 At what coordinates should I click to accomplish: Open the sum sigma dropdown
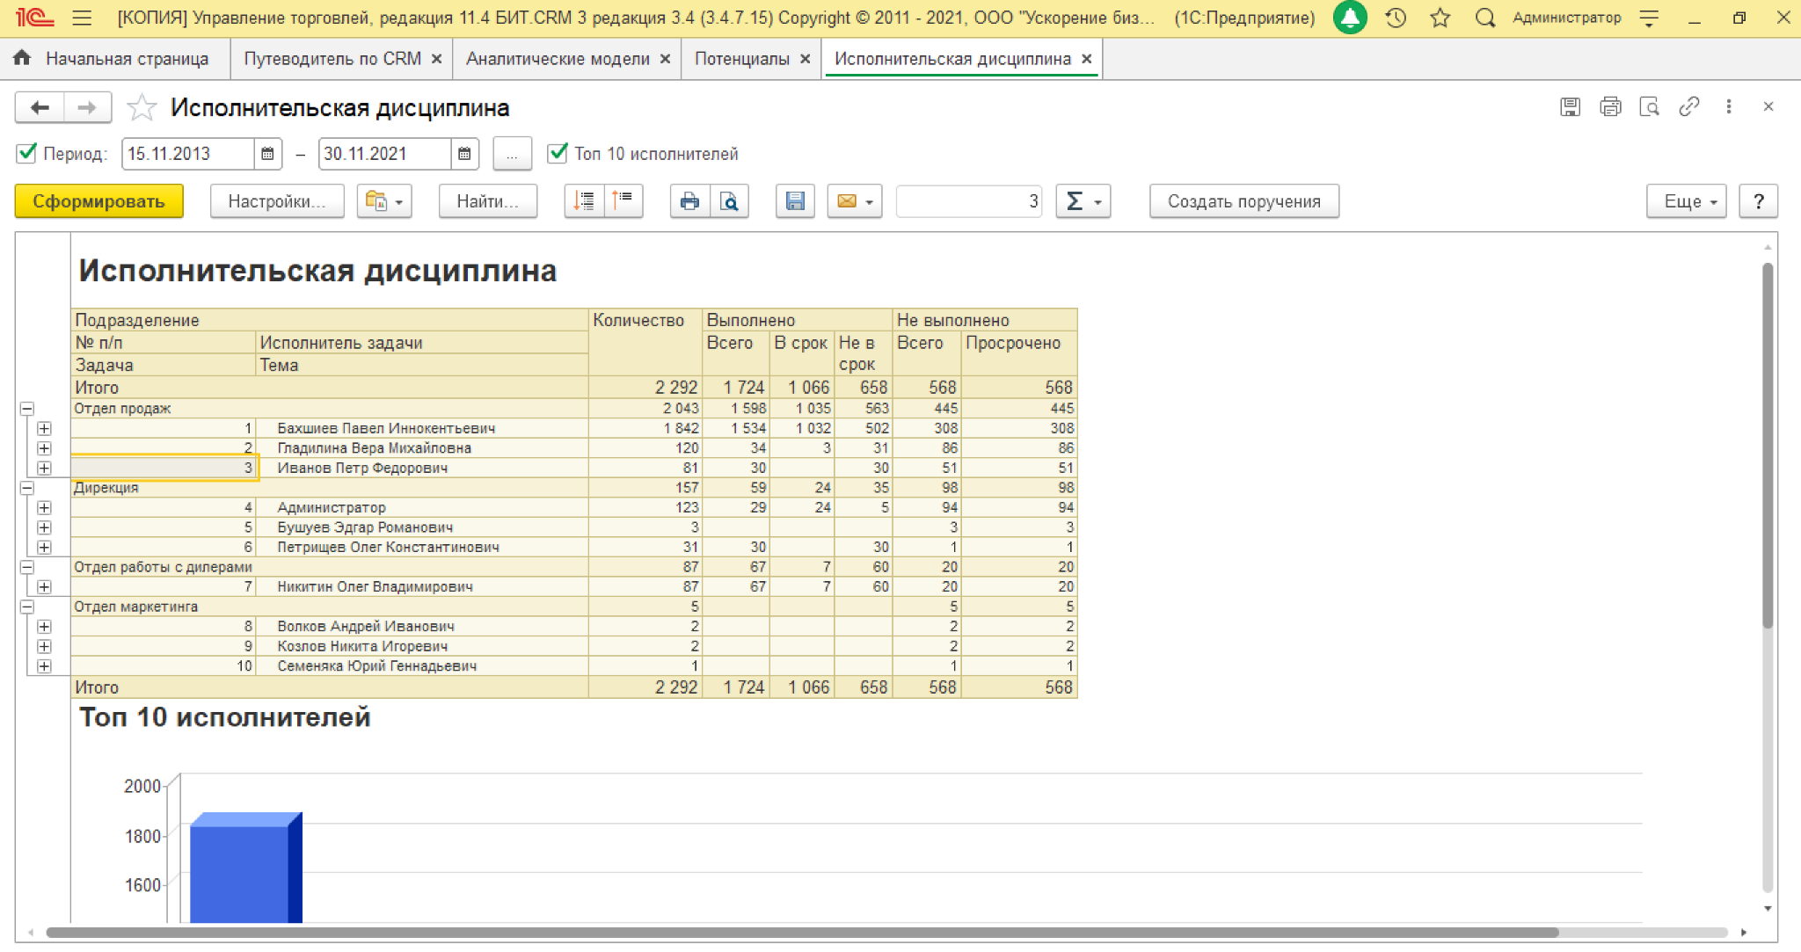[x=1083, y=201]
